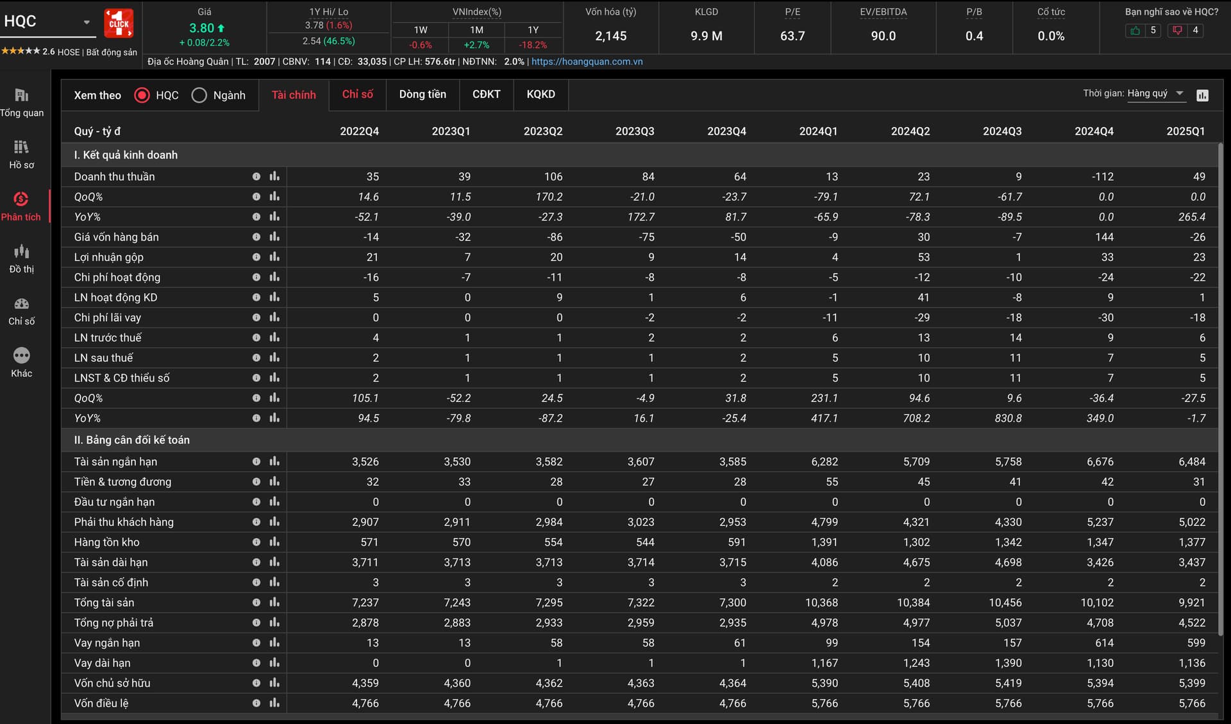The height and width of the screenshot is (724, 1231).
Task: Toggle chart view icon next to Hàng quý
Action: pos(1202,96)
